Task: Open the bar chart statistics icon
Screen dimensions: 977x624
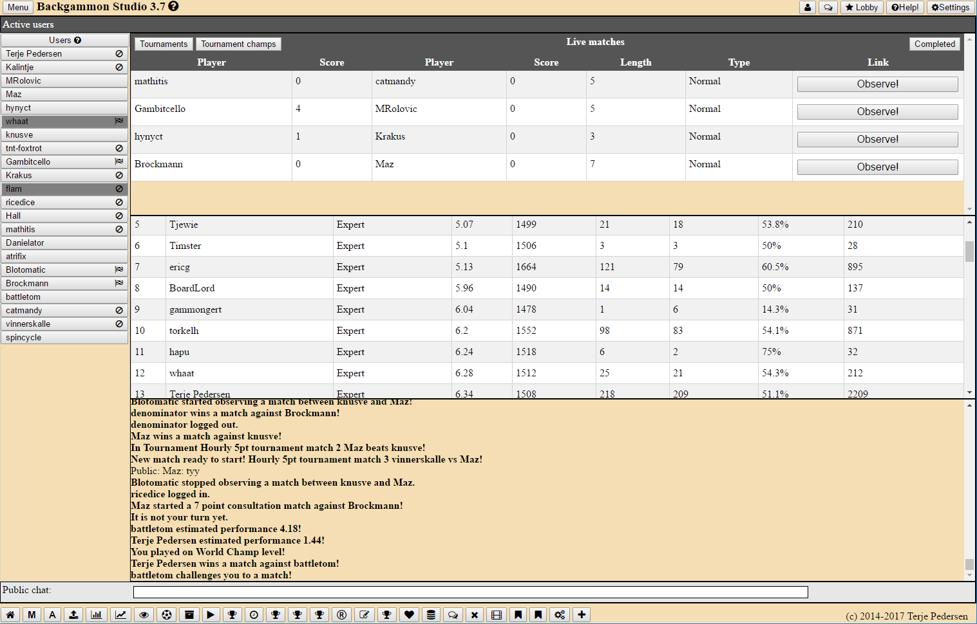Action: click(96, 615)
